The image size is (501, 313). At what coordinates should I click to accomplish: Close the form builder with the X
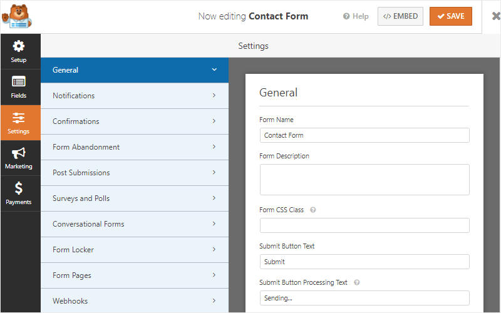(496, 16)
